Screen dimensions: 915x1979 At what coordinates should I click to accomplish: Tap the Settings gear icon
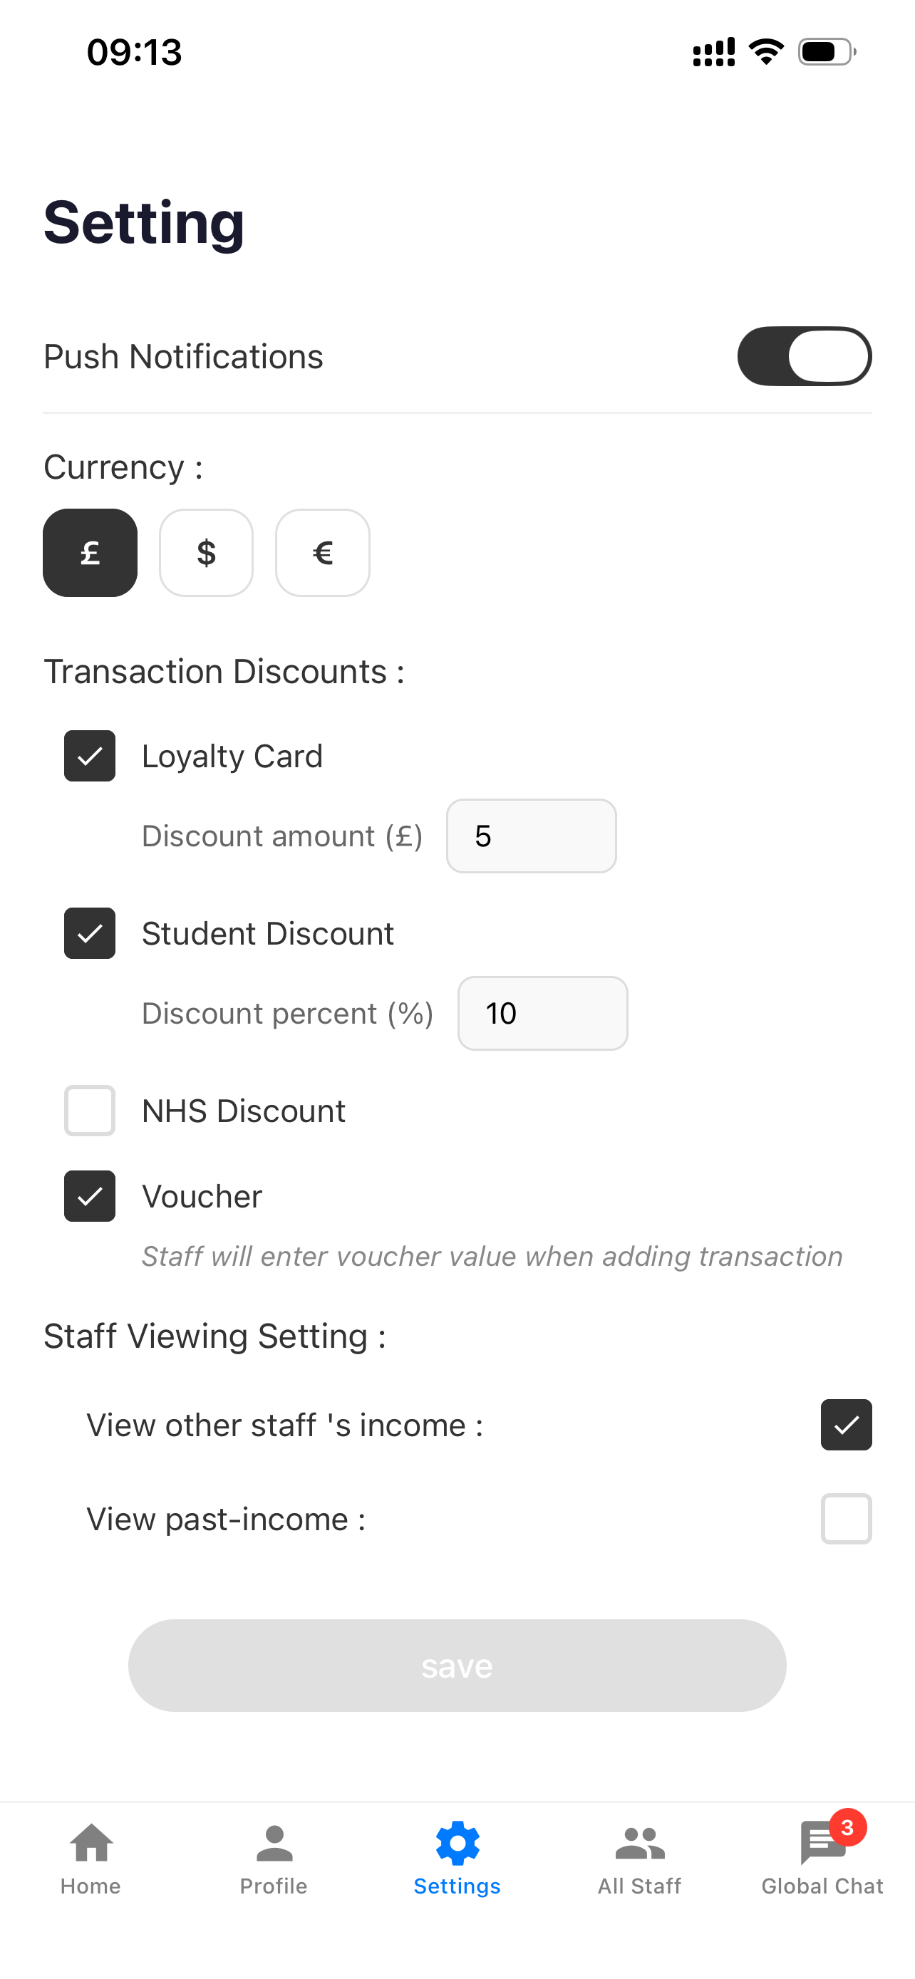[457, 1843]
